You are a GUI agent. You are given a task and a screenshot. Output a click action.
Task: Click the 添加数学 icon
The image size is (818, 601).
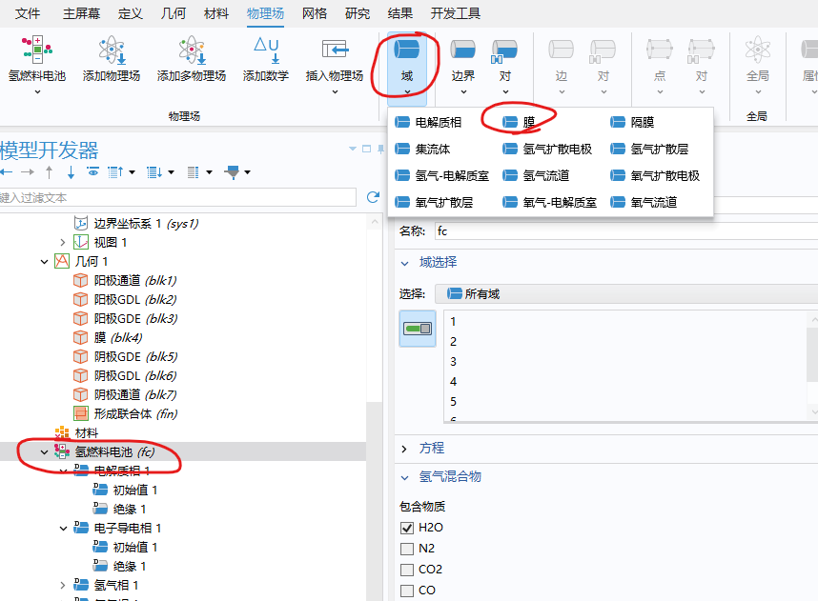pos(266,50)
